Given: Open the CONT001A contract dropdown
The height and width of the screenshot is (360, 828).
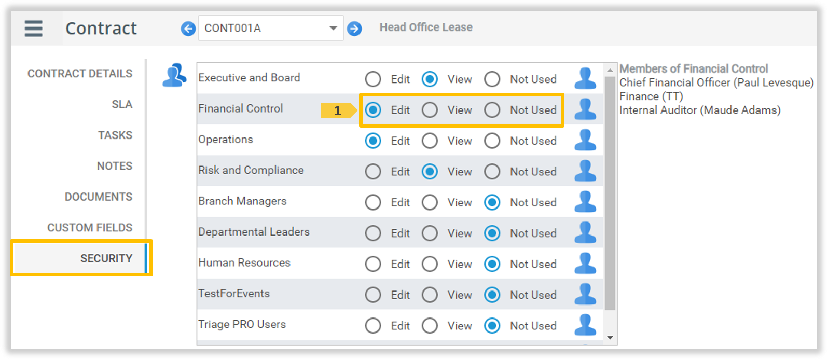Looking at the screenshot, I should pyautogui.click(x=333, y=29).
